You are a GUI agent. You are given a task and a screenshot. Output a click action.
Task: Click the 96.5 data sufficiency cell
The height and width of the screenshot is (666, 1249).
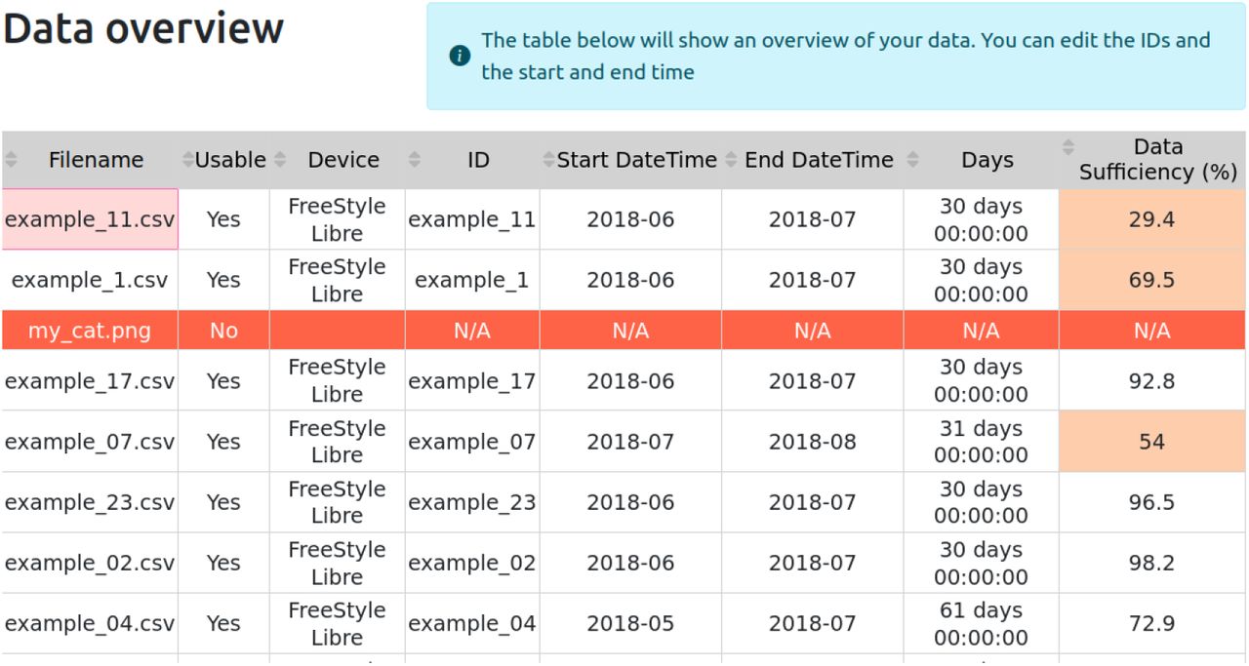pyautogui.click(x=1151, y=502)
